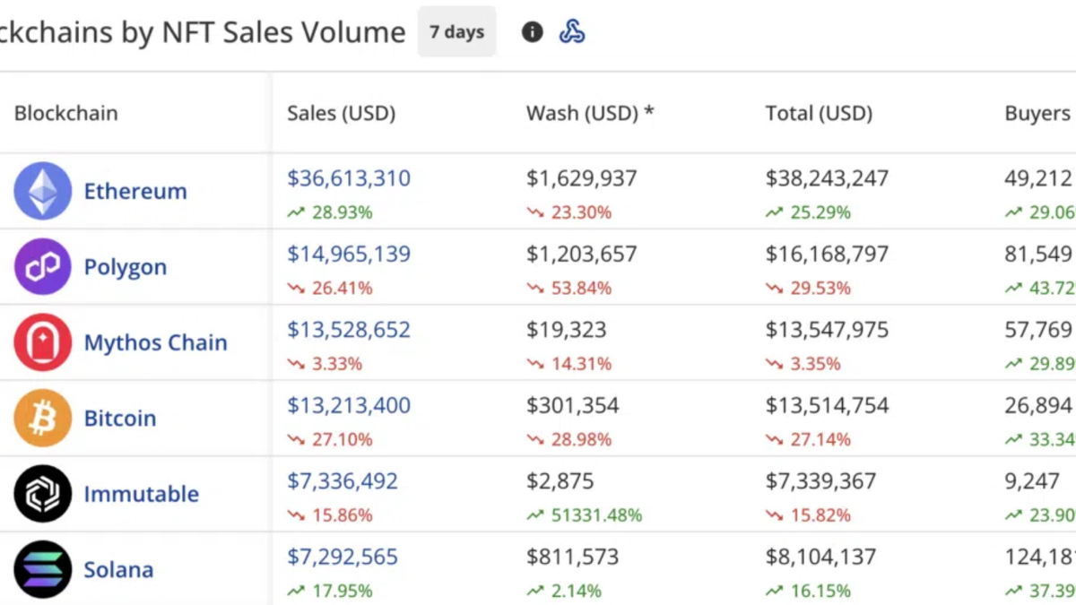This screenshot has height=605, width=1076.
Task: Click the info icon beside 7 days
Action: tap(533, 32)
